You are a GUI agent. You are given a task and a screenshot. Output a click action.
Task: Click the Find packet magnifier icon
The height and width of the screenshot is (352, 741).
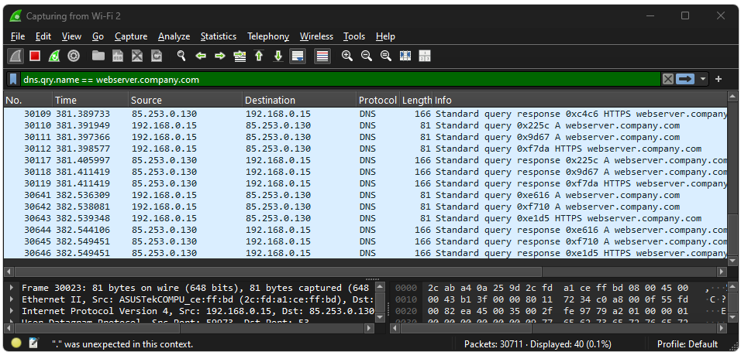(181, 56)
